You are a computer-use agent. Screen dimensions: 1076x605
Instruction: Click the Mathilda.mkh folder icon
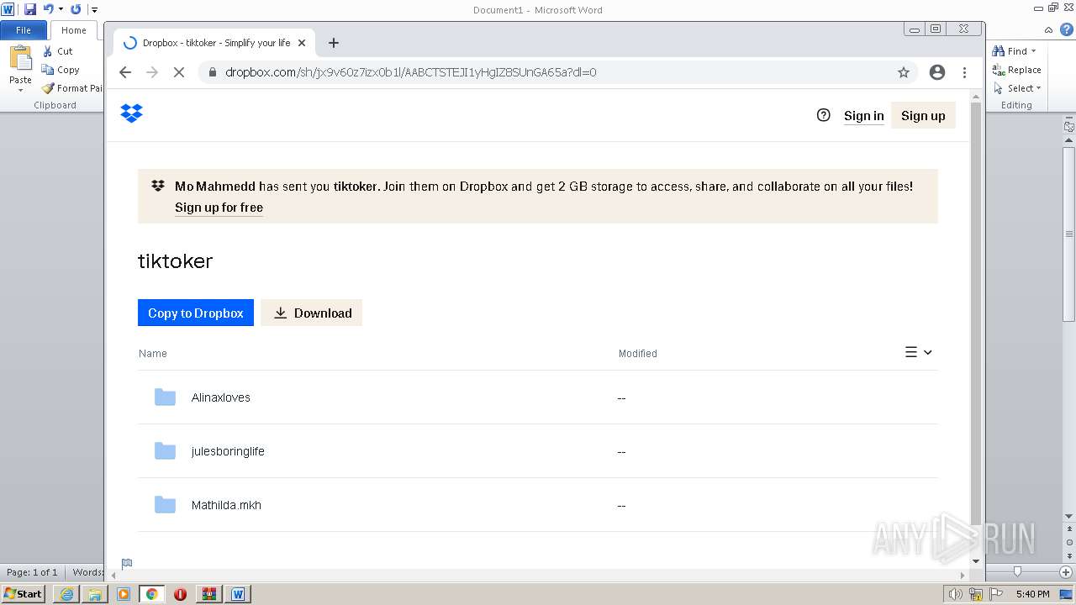[165, 505]
